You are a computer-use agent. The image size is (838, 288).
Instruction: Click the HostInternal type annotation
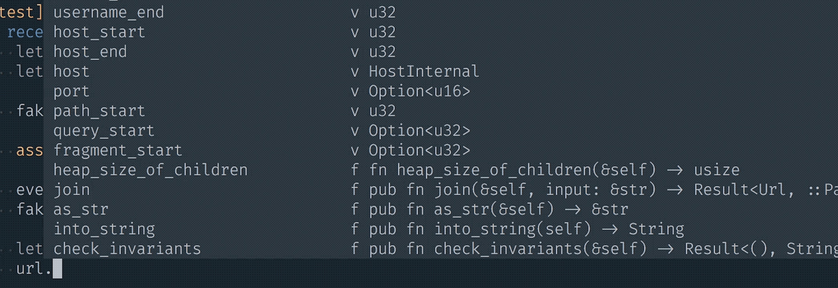(x=424, y=71)
